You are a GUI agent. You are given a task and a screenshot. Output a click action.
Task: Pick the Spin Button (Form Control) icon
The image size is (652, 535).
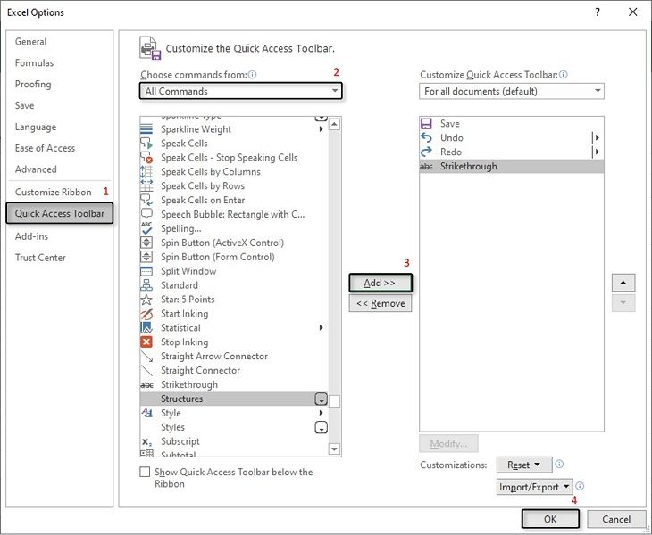pyautogui.click(x=146, y=257)
